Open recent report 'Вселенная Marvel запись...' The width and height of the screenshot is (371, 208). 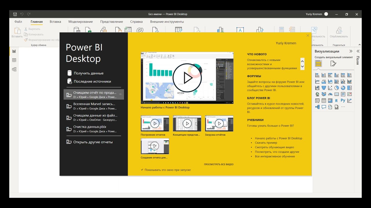94,106
